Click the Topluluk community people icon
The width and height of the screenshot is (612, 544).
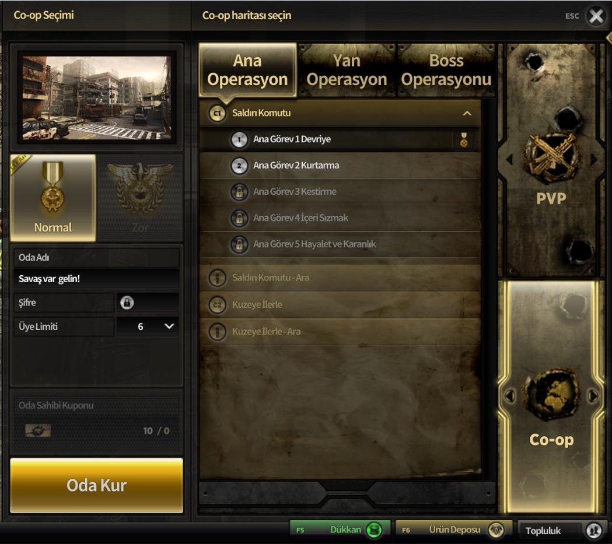pyautogui.click(x=594, y=531)
